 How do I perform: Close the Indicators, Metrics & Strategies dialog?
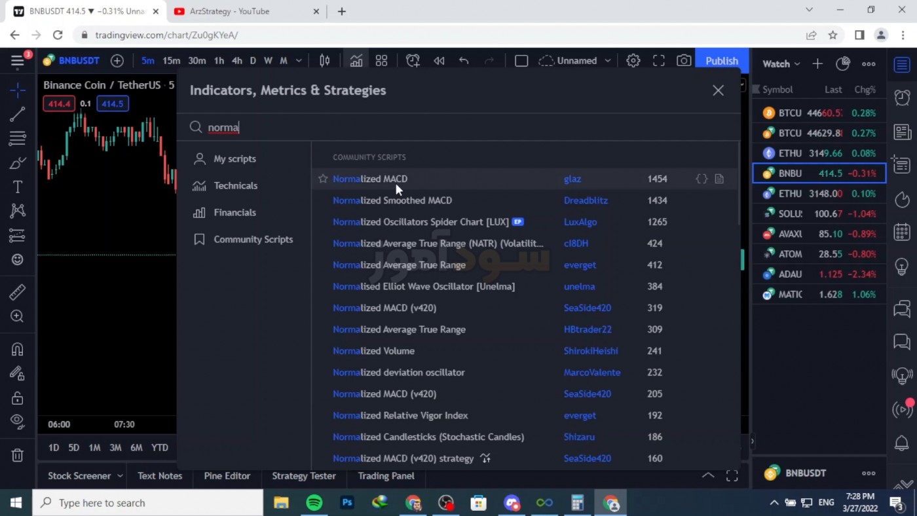tap(718, 90)
